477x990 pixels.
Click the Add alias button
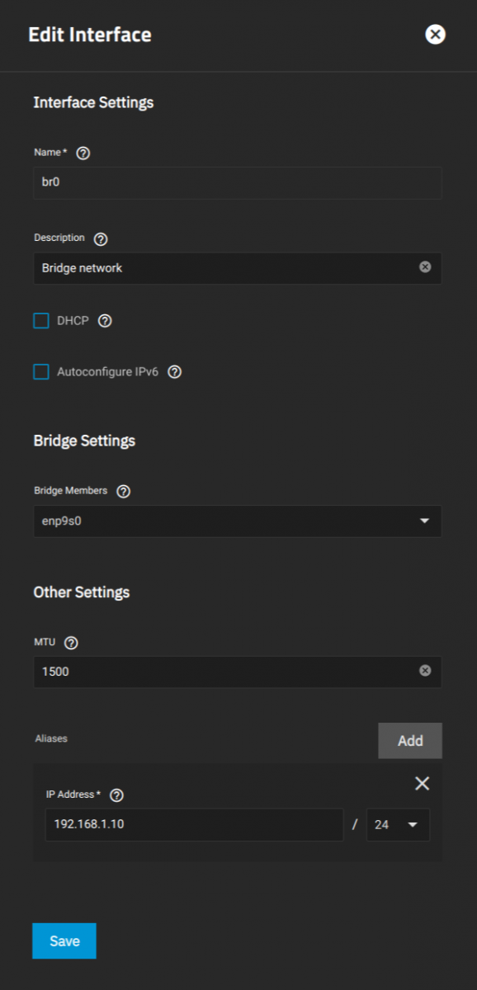pyautogui.click(x=410, y=741)
